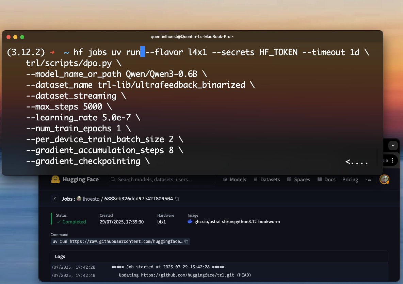Viewport: 403px width, 284px height.
Task: Copy the uv run command
Action: [186, 241]
